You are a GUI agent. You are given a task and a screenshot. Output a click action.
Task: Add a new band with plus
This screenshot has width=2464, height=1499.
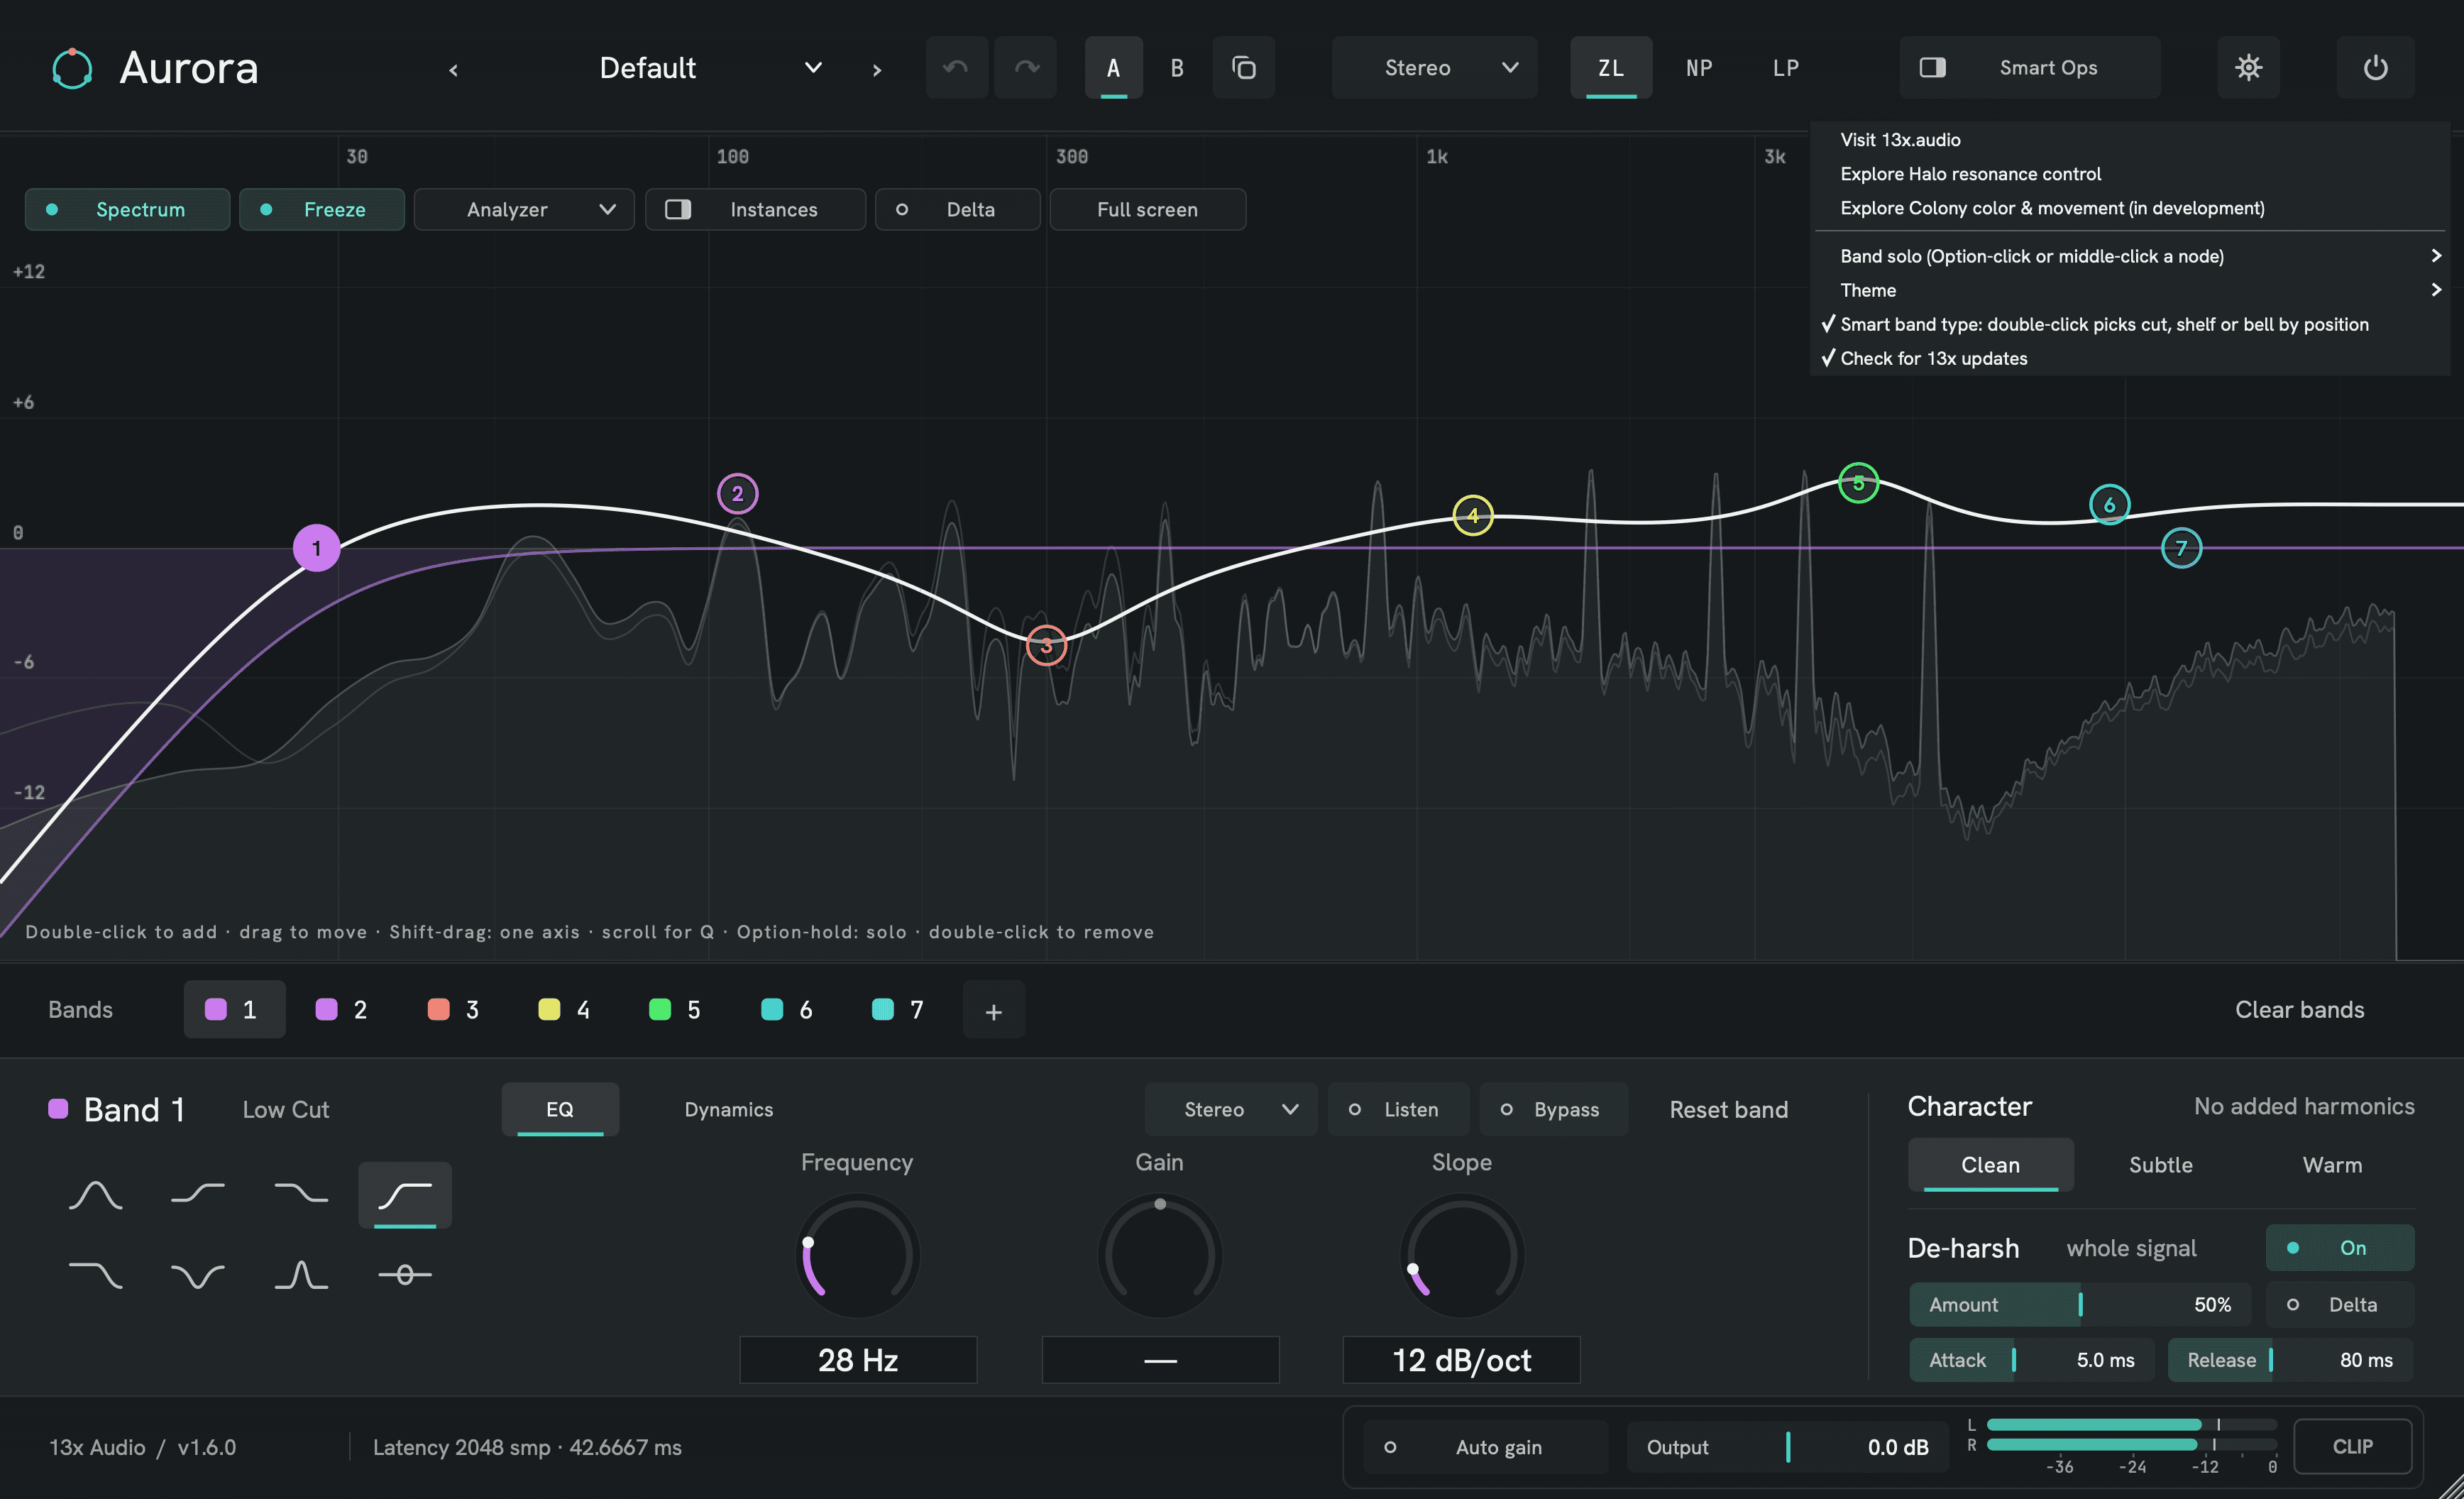993,1010
